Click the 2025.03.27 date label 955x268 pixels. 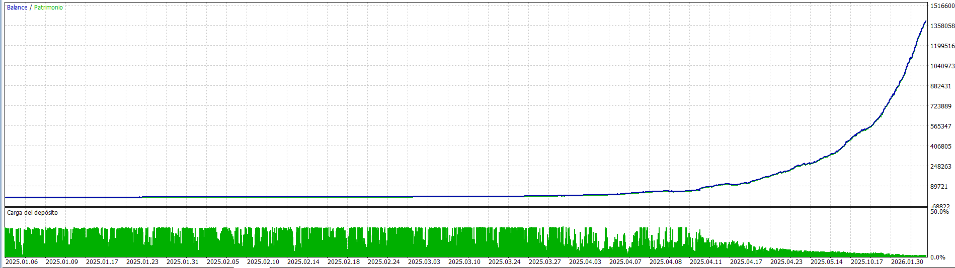point(545,262)
